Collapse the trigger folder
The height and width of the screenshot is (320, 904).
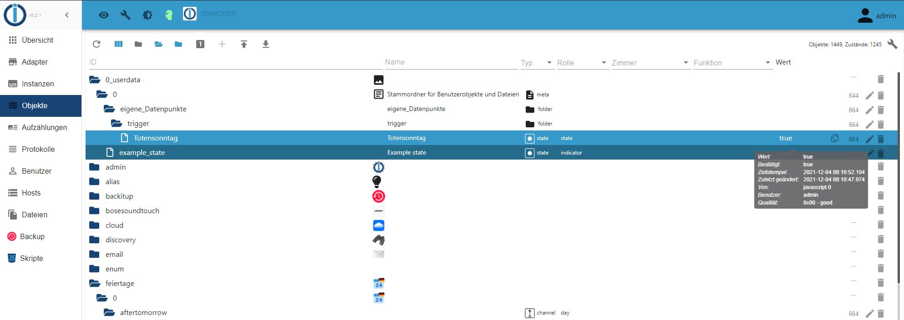coord(117,123)
